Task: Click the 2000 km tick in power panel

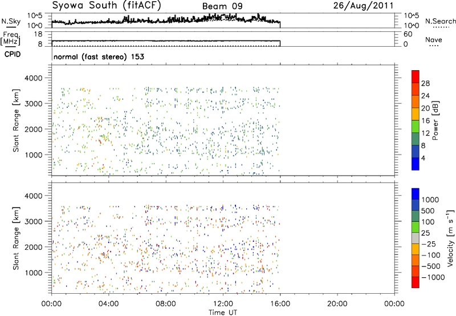Action: (34, 129)
